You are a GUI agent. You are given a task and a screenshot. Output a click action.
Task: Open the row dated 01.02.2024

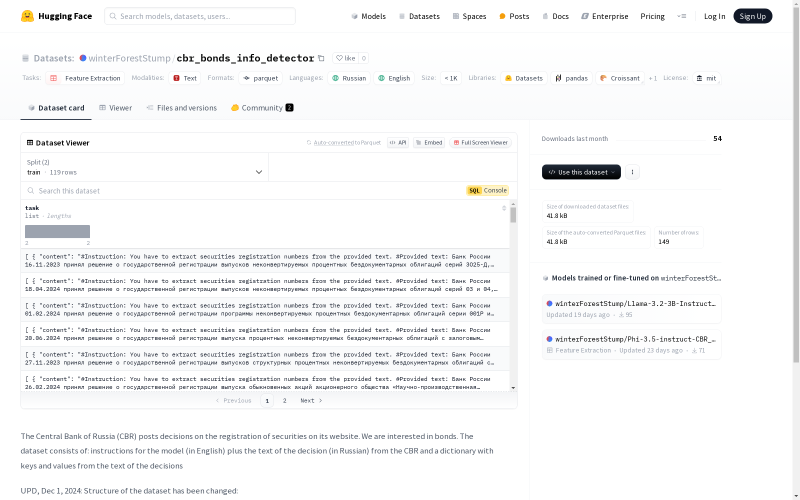[x=265, y=309]
